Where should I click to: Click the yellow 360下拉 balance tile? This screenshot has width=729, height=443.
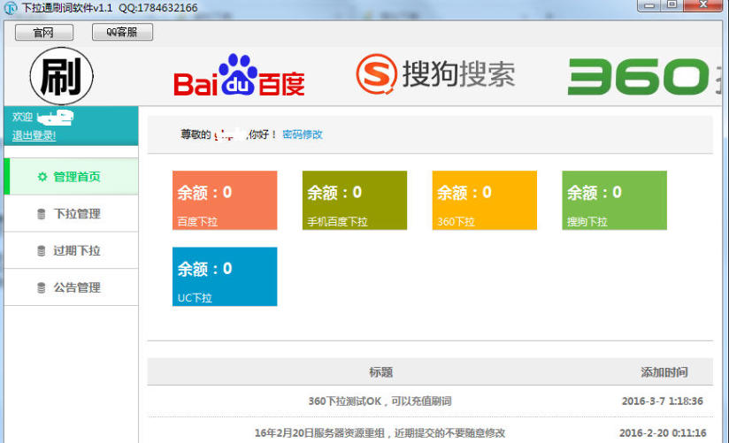[485, 201]
